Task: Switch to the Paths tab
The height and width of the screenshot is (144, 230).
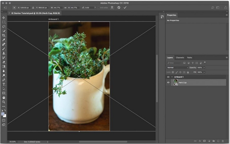Action: point(190,58)
